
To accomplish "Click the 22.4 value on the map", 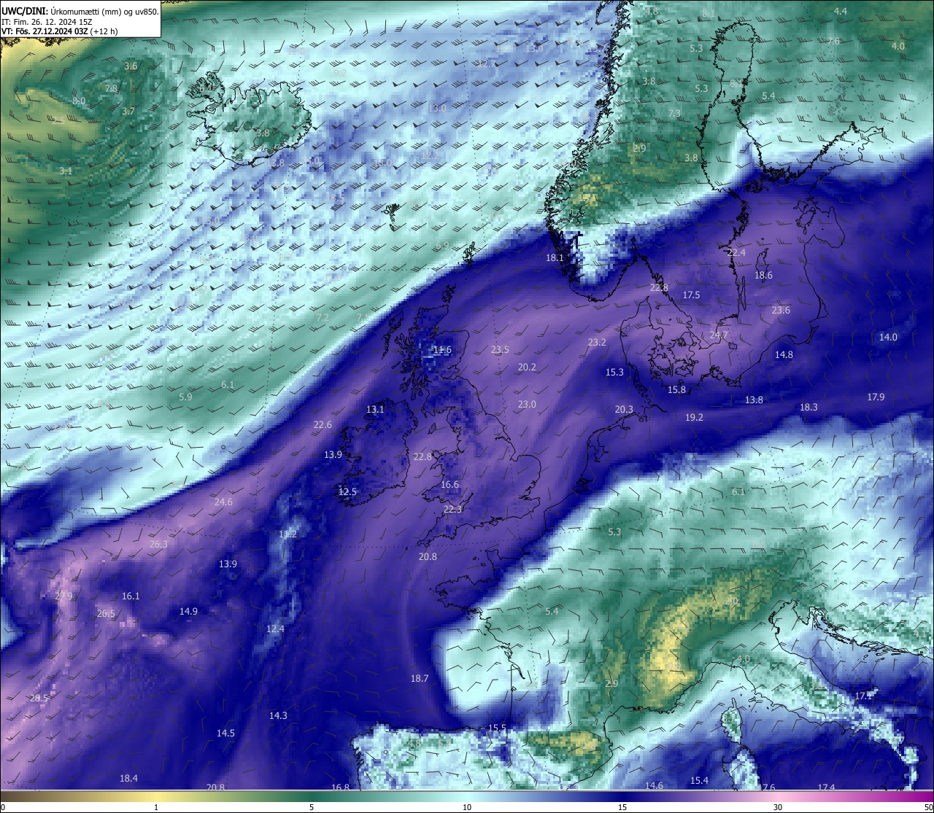I will pyautogui.click(x=737, y=252).
